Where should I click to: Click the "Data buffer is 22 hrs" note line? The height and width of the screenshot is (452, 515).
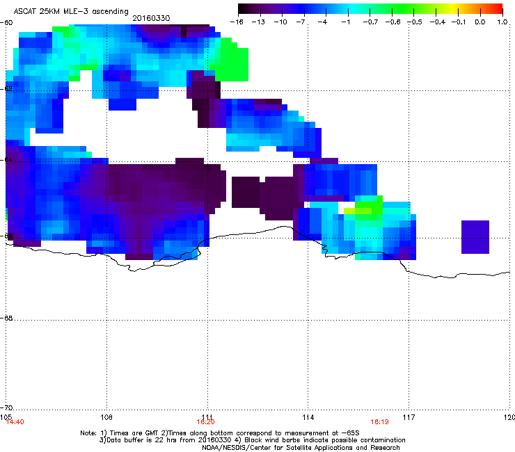coord(252,440)
